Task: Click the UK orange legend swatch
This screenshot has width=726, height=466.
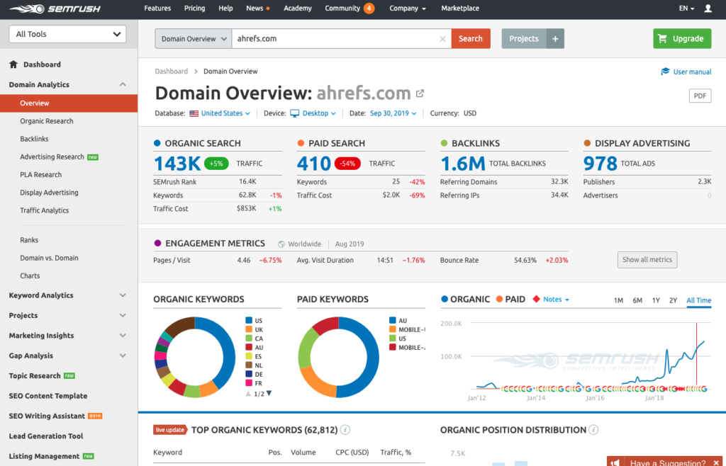Action: [x=249, y=329]
